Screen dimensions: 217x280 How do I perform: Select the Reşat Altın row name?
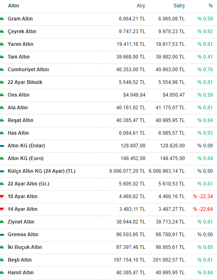click(x=20, y=120)
